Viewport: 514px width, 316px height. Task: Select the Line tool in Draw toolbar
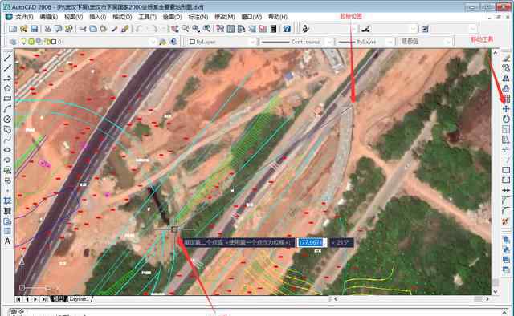click(7, 58)
